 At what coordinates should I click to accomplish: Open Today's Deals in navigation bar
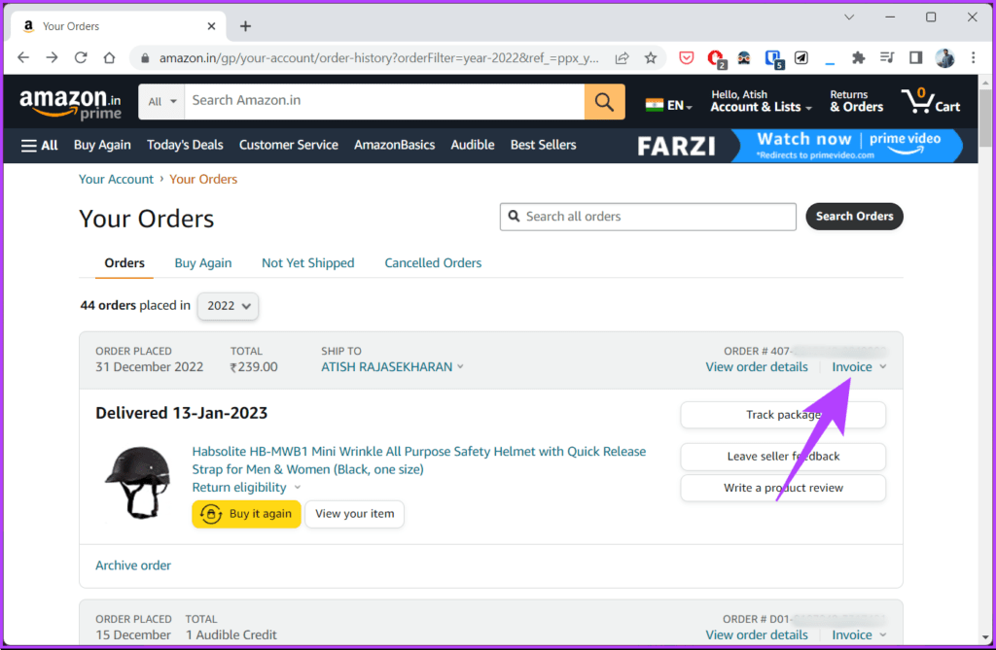click(185, 146)
